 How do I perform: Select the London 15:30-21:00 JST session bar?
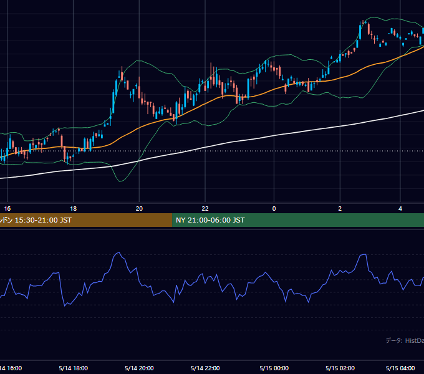[86, 220]
